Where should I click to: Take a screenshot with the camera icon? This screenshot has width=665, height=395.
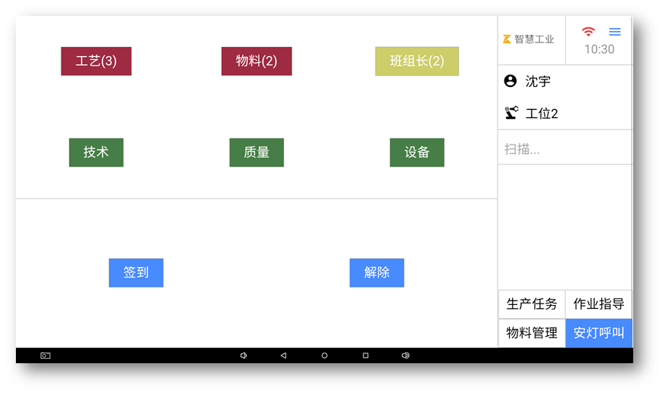point(45,356)
